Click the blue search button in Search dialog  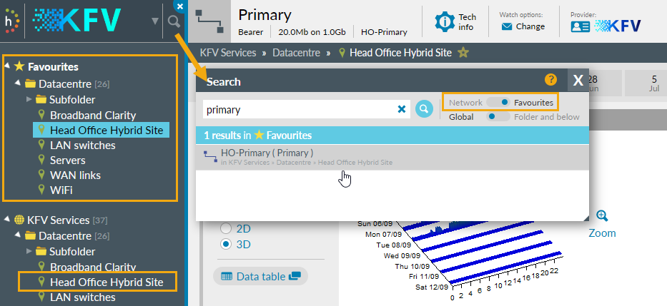coord(425,109)
